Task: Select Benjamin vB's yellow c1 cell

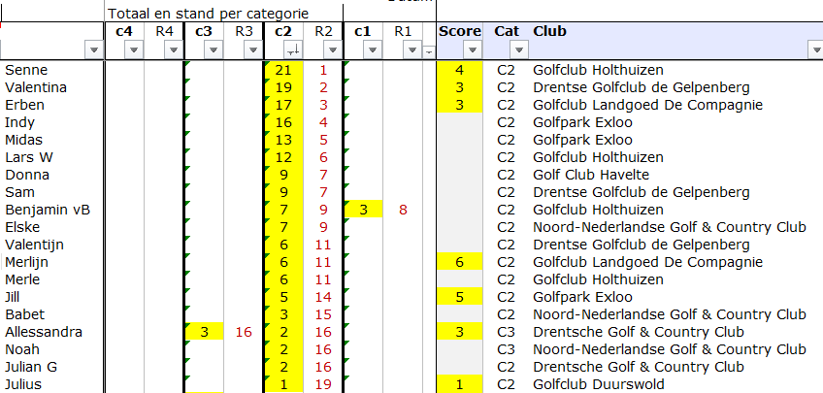Action: point(363,210)
